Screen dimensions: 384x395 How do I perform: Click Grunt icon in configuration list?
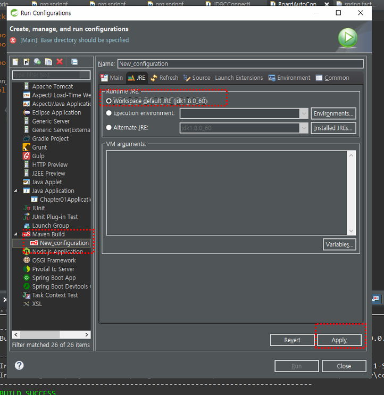(27, 147)
